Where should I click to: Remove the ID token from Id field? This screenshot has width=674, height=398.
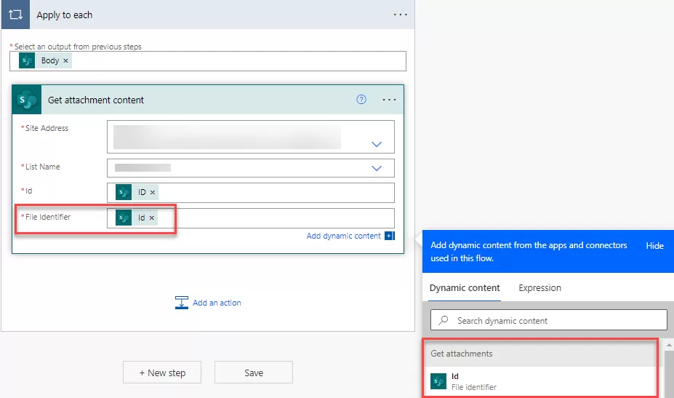[153, 193]
